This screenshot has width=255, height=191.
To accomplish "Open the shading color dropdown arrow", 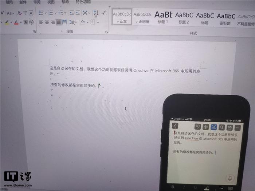I will [x=88, y=22].
